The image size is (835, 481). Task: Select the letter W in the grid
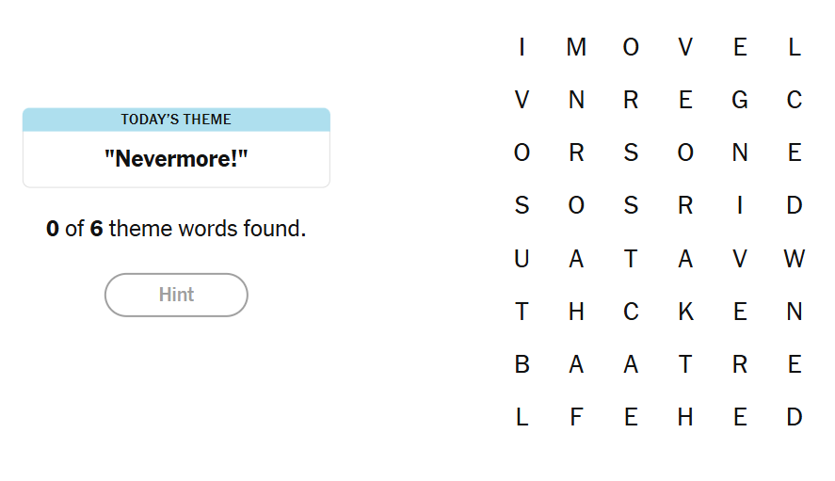click(794, 259)
